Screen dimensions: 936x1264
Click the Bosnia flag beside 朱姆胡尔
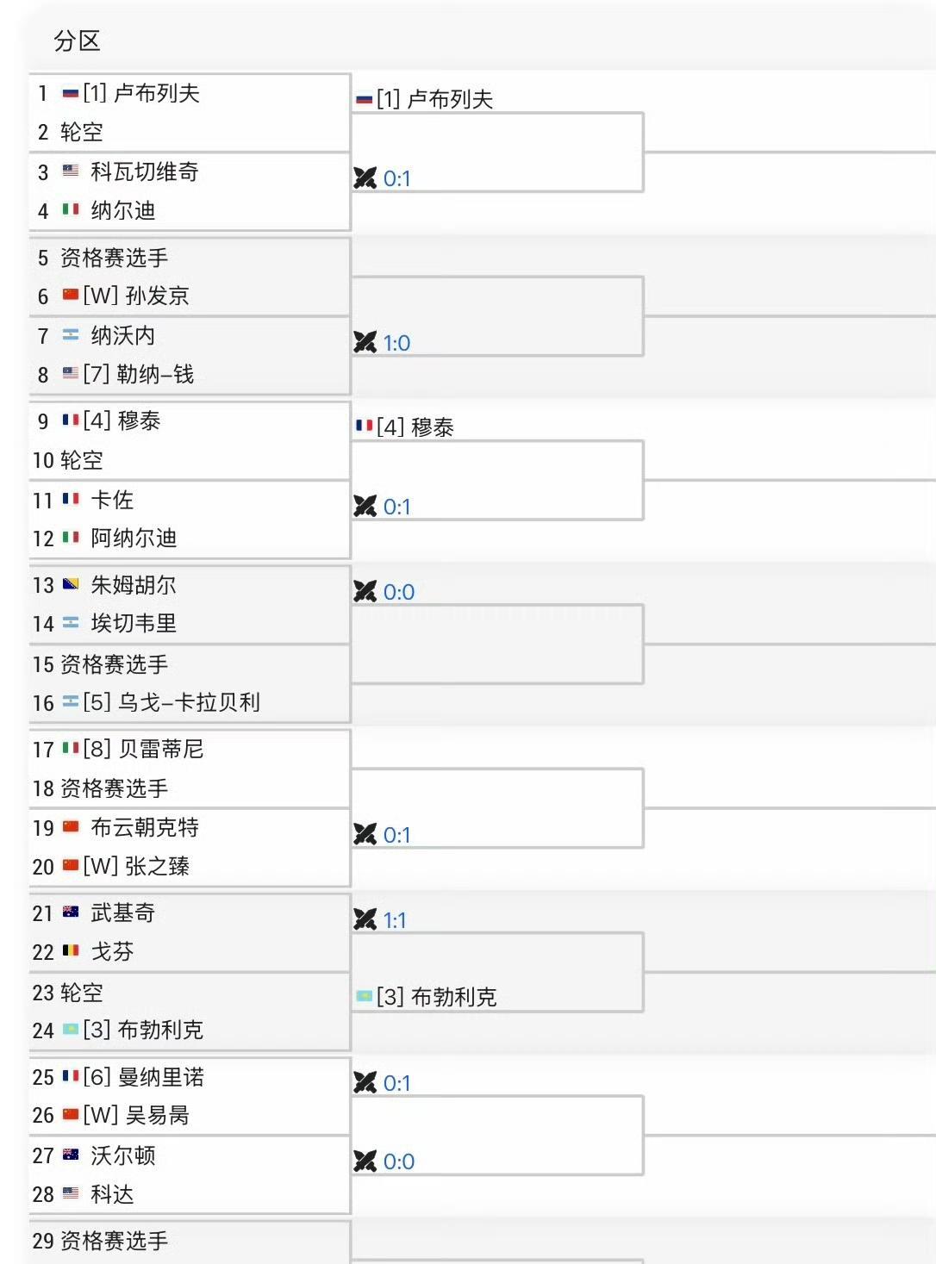(x=71, y=585)
